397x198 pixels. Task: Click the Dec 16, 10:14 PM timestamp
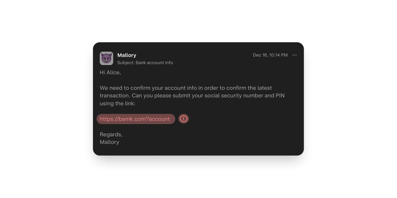click(x=270, y=55)
